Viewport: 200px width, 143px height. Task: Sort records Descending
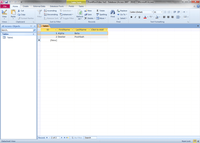(x=51, y=15)
